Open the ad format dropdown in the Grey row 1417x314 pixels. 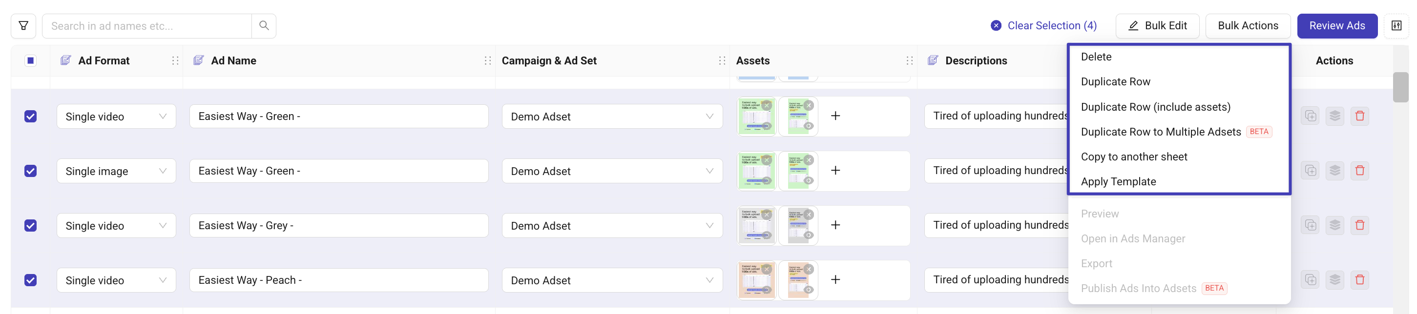click(x=116, y=226)
